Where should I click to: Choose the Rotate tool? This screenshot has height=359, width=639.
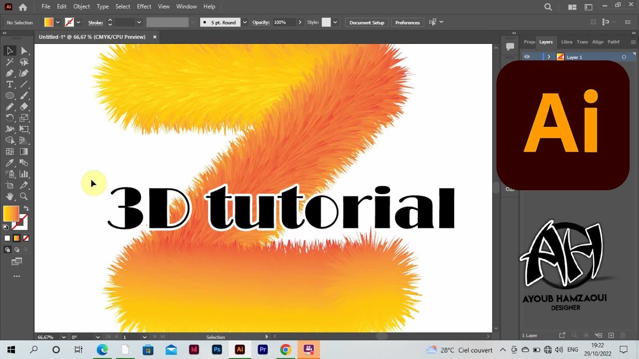[9, 118]
